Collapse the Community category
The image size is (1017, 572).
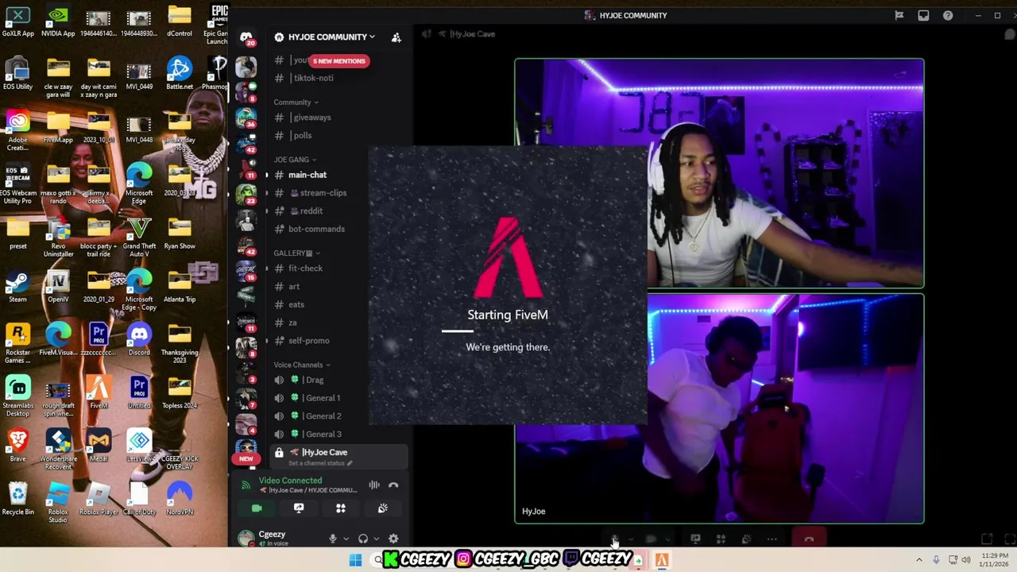[296, 102]
